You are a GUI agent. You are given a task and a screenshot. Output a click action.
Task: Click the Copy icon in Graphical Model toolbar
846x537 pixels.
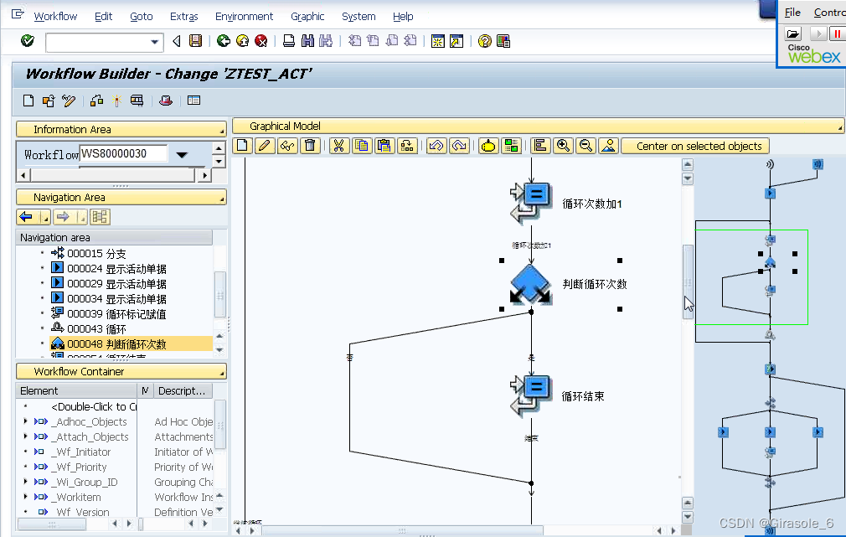click(362, 146)
